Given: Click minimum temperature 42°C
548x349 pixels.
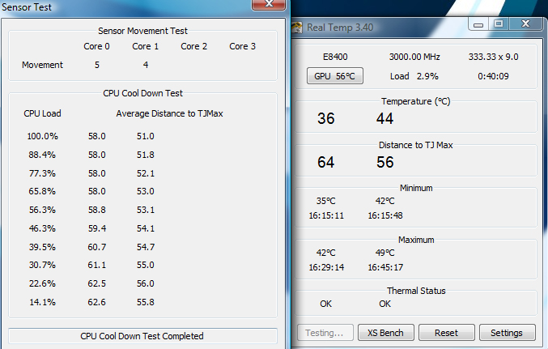Looking at the screenshot, I should [x=384, y=201].
